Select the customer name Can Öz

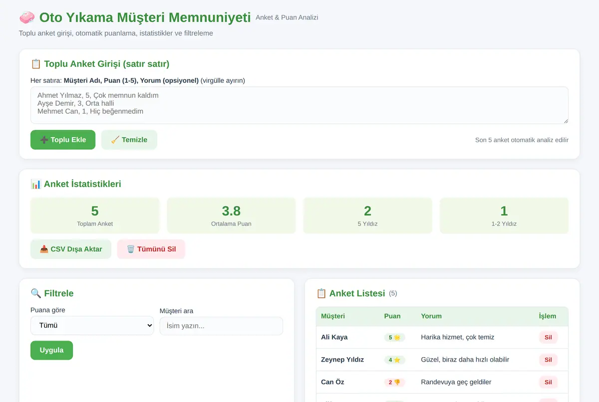[332, 382]
